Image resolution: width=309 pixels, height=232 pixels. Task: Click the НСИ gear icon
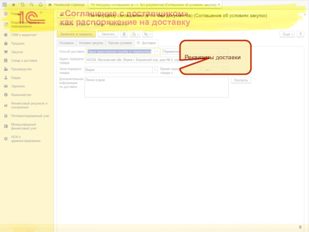[6, 139]
